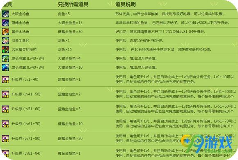Click the 成长胶囊 icon costing 大眼金枪鱼×10

[x=5, y=67]
